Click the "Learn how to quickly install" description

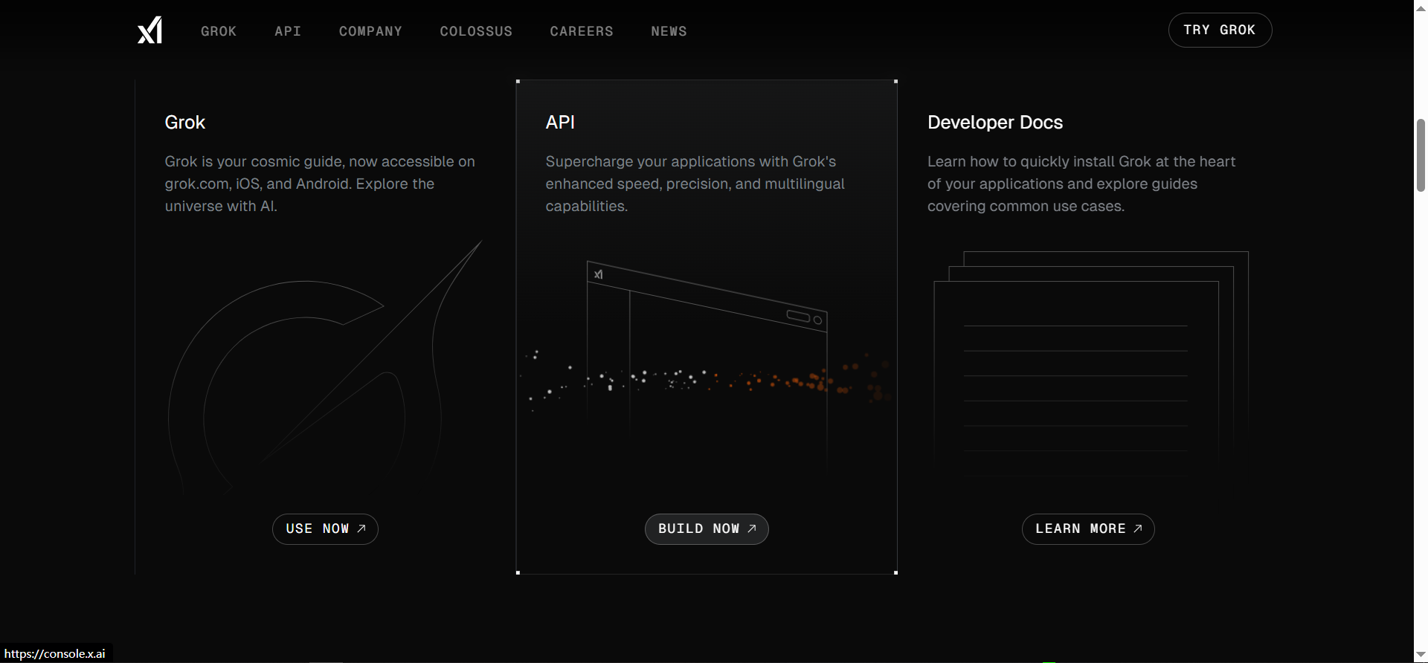[x=1081, y=184]
